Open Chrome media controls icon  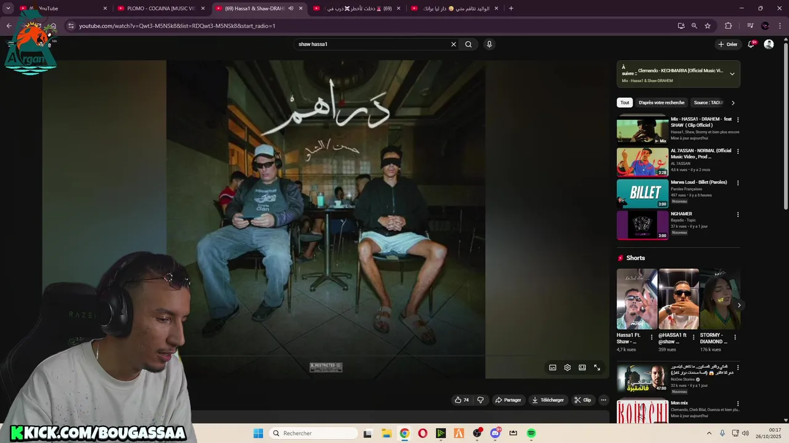pos(750,26)
